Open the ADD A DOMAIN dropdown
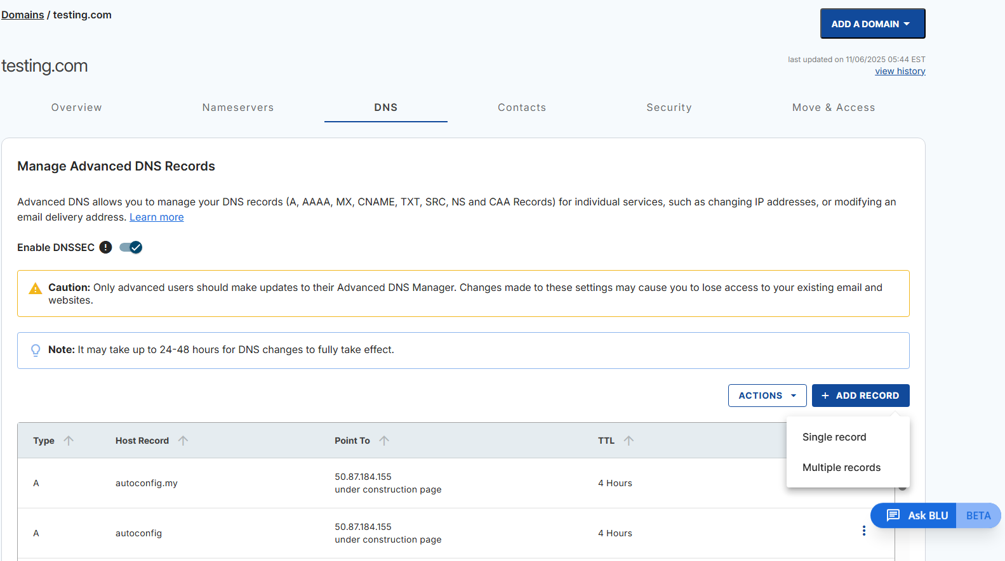Viewport: 1005px width, 561px height. point(872,23)
